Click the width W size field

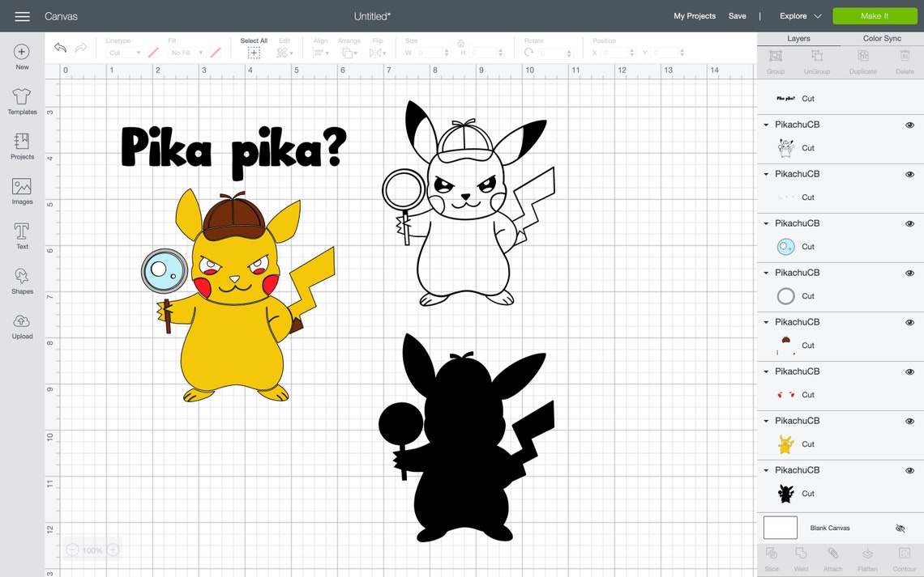[433, 53]
